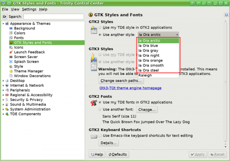The height and width of the screenshot is (161, 230).
Task: Open the Settings menu
Action: point(29,9)
